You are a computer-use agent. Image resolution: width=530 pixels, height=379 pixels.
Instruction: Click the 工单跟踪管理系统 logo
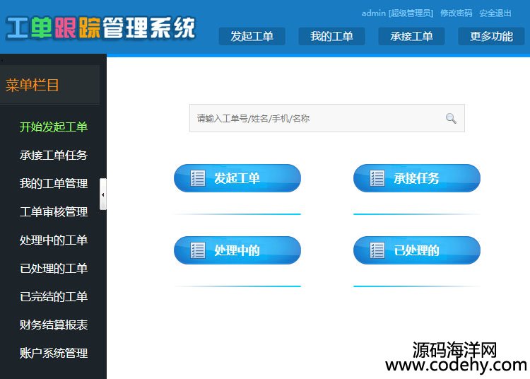click(100, 28)
